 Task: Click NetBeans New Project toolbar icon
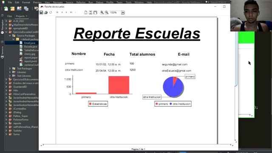pyautogui.click(x=12, y=8)
